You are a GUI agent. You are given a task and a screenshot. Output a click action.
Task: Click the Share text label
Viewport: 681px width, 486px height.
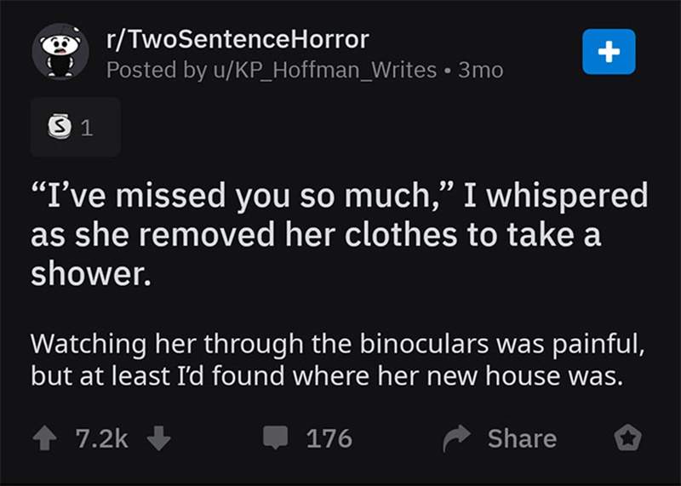[522, 438]
